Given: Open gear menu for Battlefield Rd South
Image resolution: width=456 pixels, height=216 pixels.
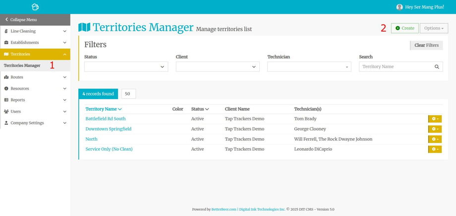Looking at the screenshot, I should (435, 119).
